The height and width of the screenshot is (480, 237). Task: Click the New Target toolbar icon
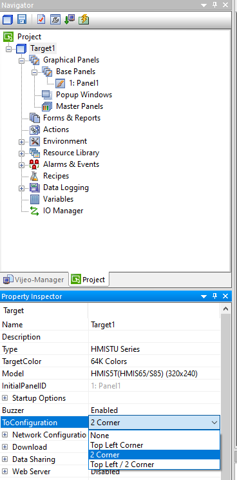[x=8, y=19]
